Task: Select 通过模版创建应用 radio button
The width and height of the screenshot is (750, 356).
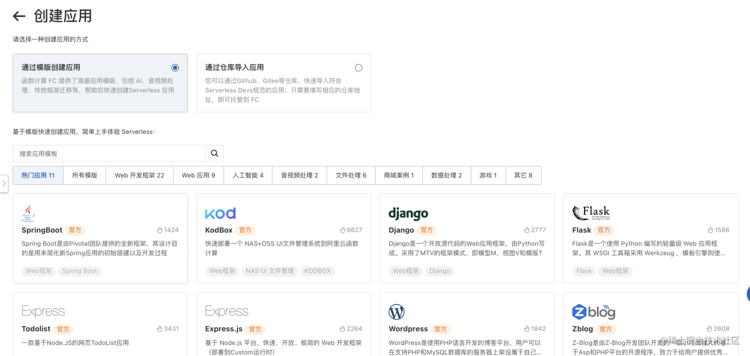Action: point(175,68)
